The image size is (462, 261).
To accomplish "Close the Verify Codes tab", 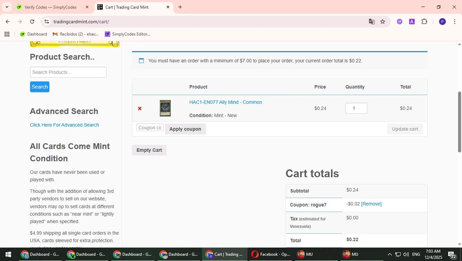I will (87, 7).
